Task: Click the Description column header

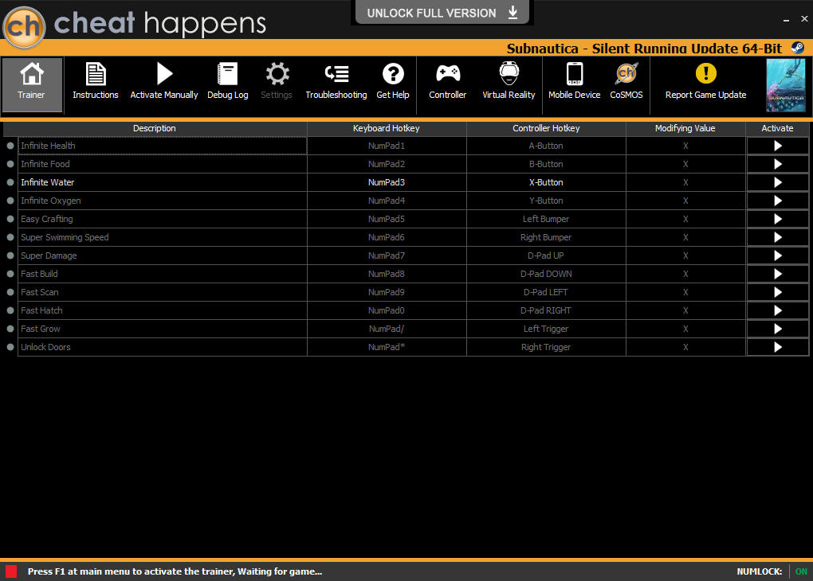Action: (x=155, y=128)
